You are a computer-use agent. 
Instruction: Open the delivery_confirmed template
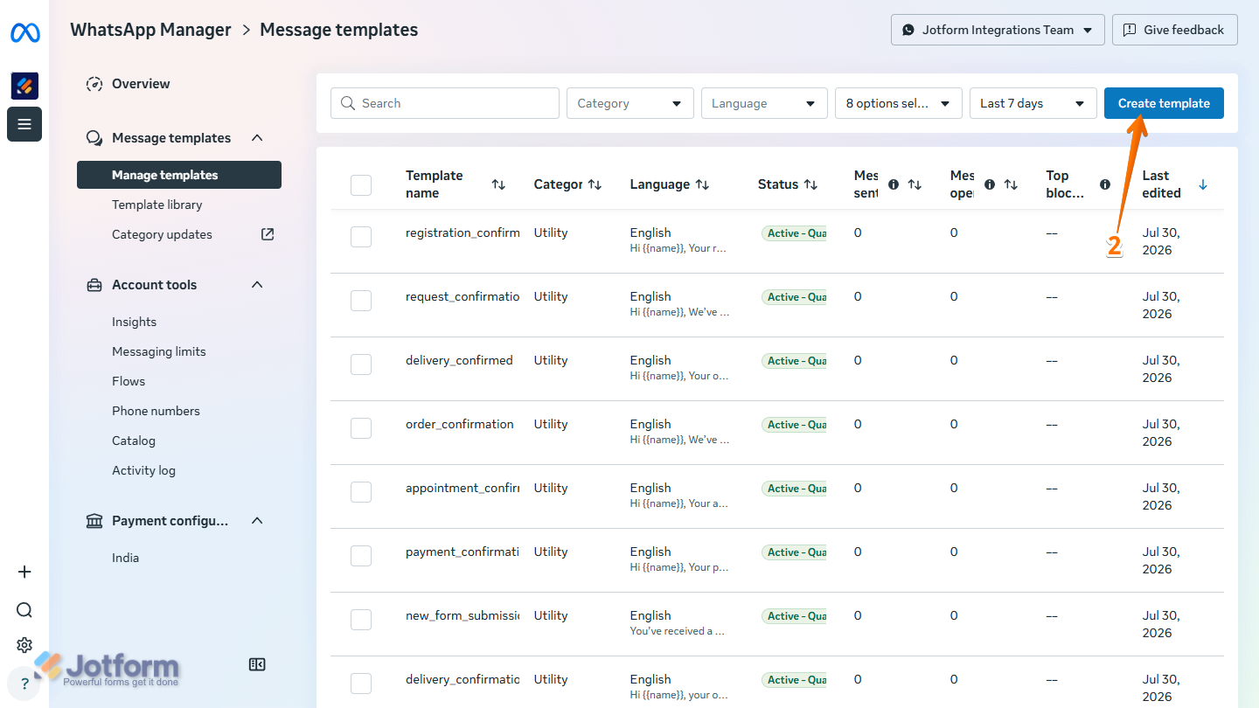[459, 360]
